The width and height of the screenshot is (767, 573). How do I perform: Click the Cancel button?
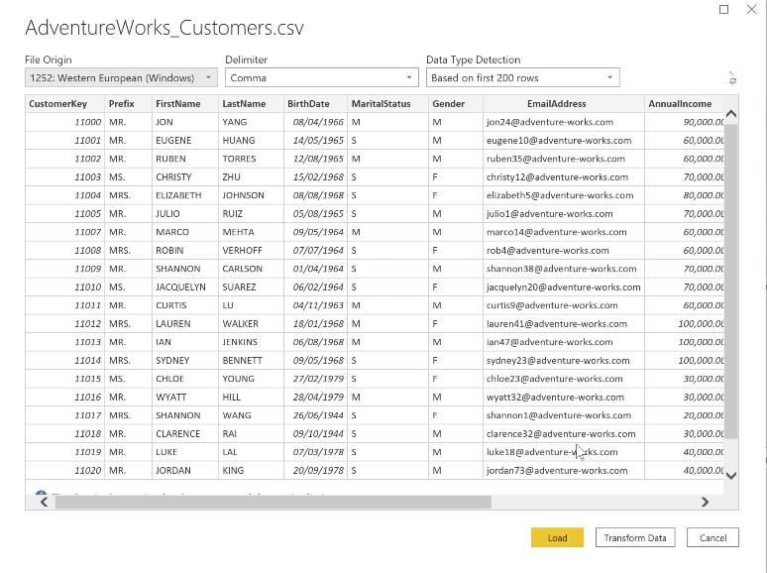pos(712,537)
